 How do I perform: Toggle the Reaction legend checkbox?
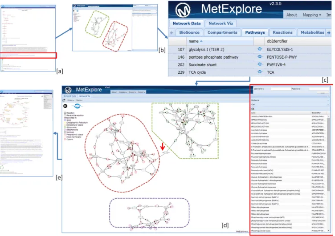[65, 113]
